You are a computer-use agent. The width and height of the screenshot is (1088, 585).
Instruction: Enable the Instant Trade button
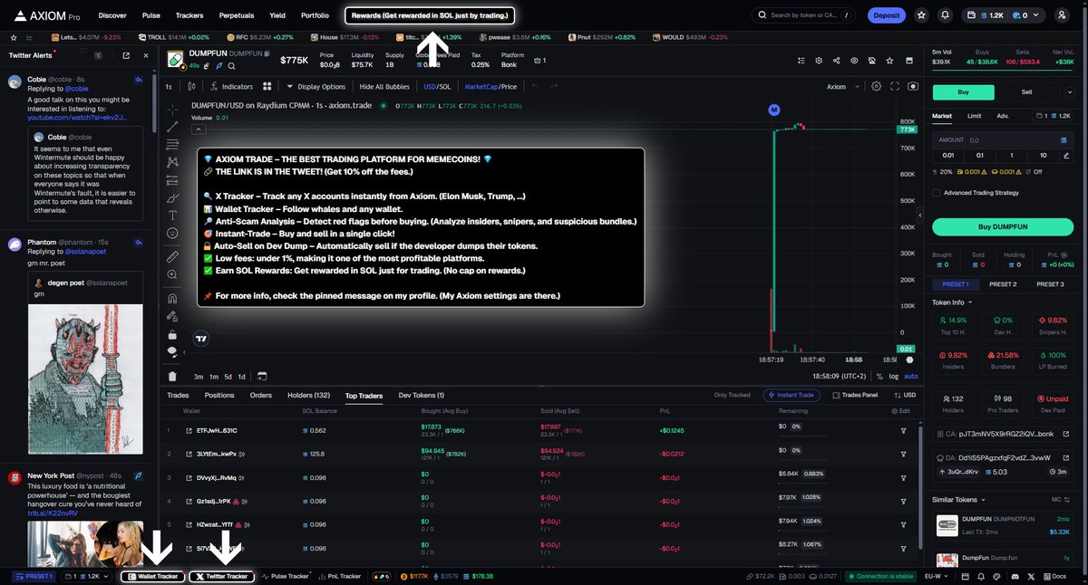coord(792,396)
